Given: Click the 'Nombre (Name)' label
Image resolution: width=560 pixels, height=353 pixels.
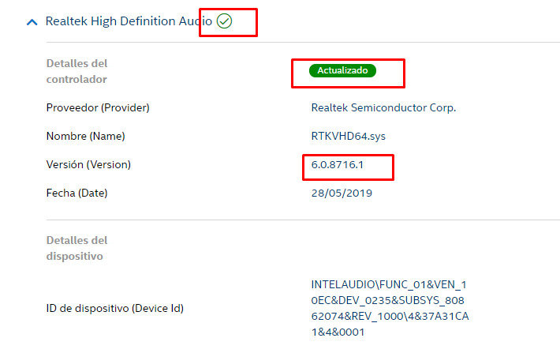Looking at the screenshot, I should click(x=86, y=137).
